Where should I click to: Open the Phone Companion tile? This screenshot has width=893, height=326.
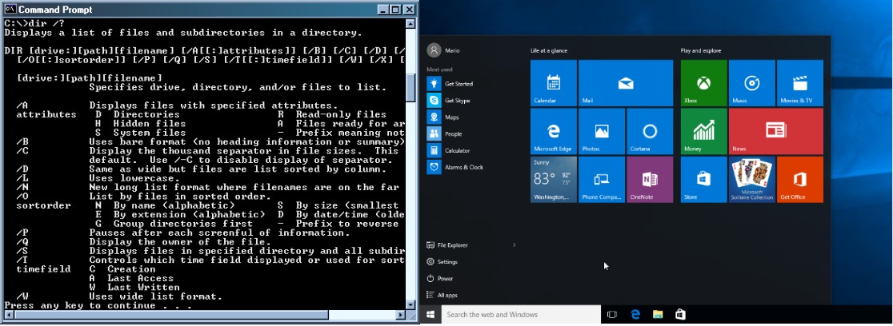tap(602, 180)
